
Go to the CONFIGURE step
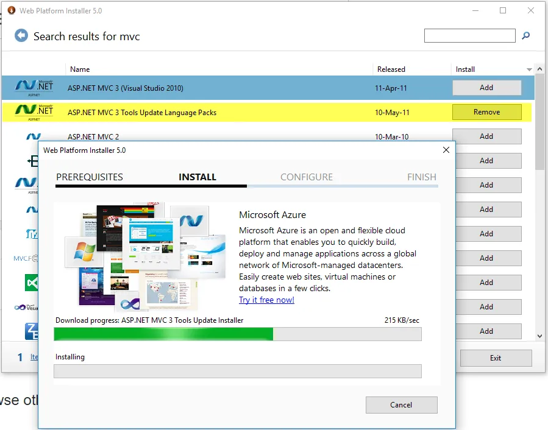[307, 177]
